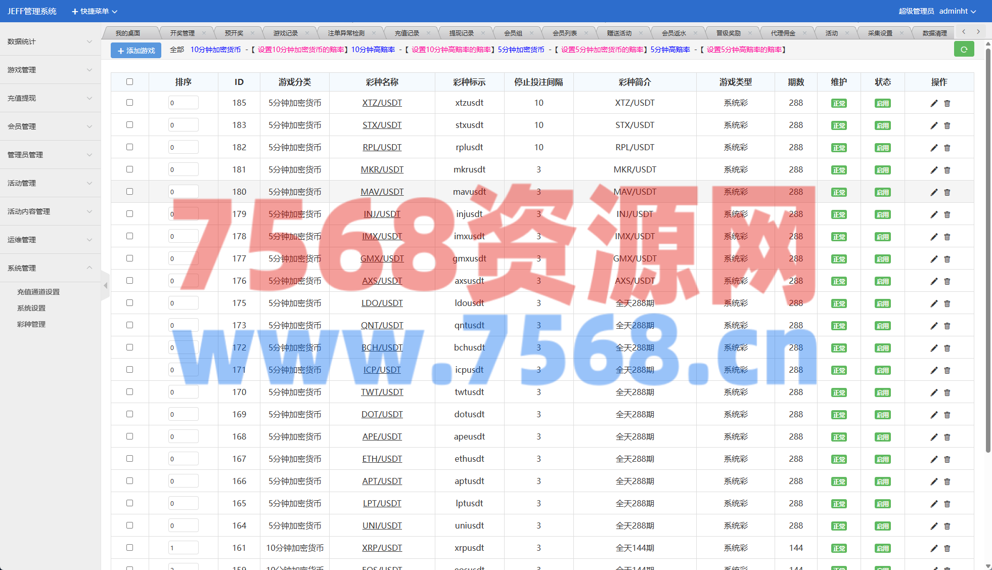Image resolution: width=992 pixels, height=570 pixels.
Task: Click trash icon for STX/USDT row
Action: (x=947, y=125)
